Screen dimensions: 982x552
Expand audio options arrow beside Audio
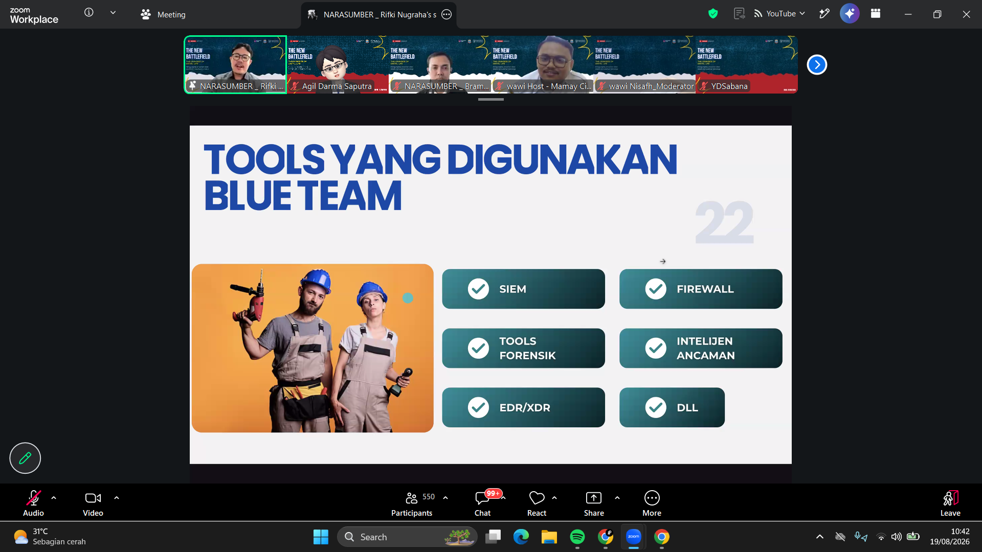click(x=54, y=498)
